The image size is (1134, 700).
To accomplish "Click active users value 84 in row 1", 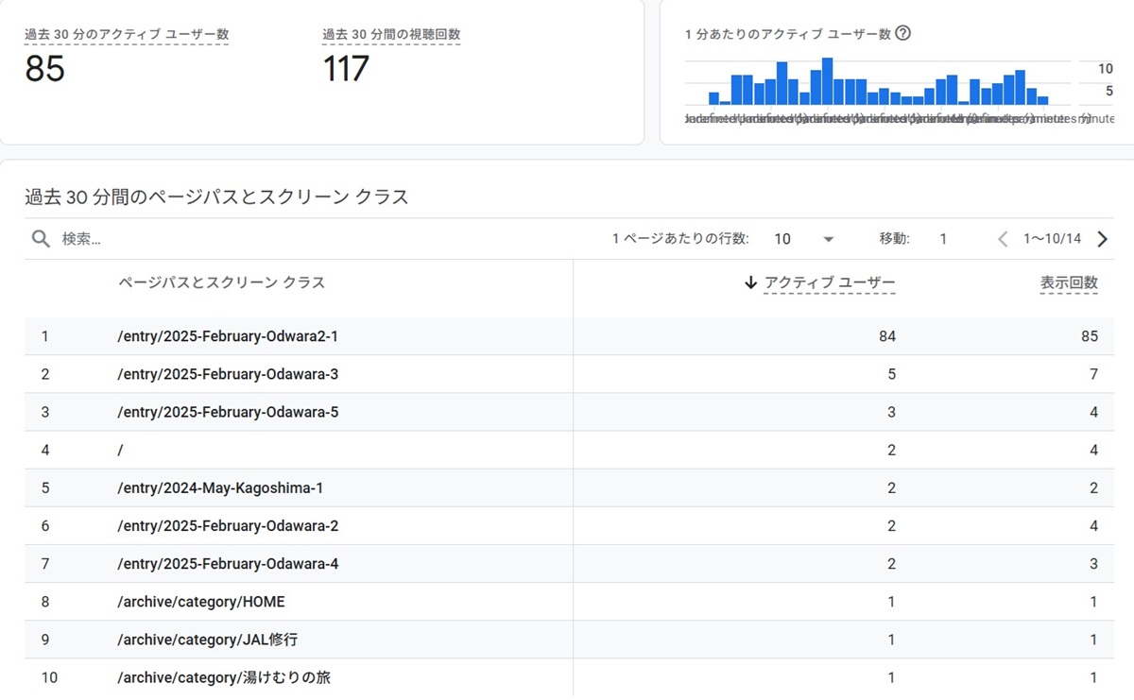I will 886,336.
